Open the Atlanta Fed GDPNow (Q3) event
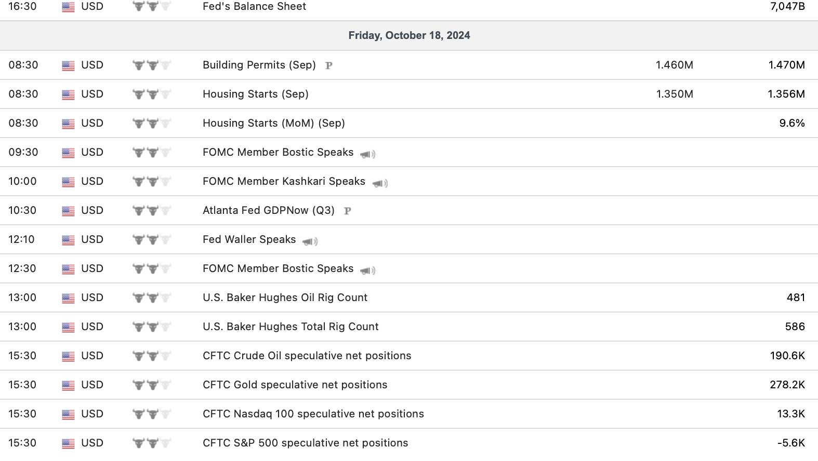Screen dimensions: 818x461 268,210
